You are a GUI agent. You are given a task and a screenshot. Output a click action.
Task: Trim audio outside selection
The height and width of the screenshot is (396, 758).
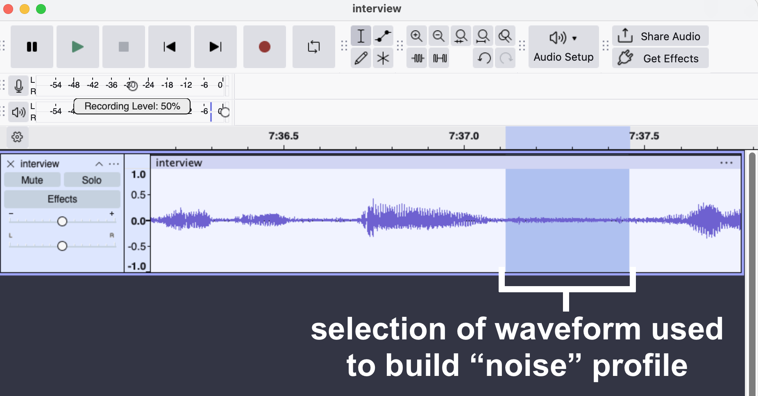[x=418, y=58]
